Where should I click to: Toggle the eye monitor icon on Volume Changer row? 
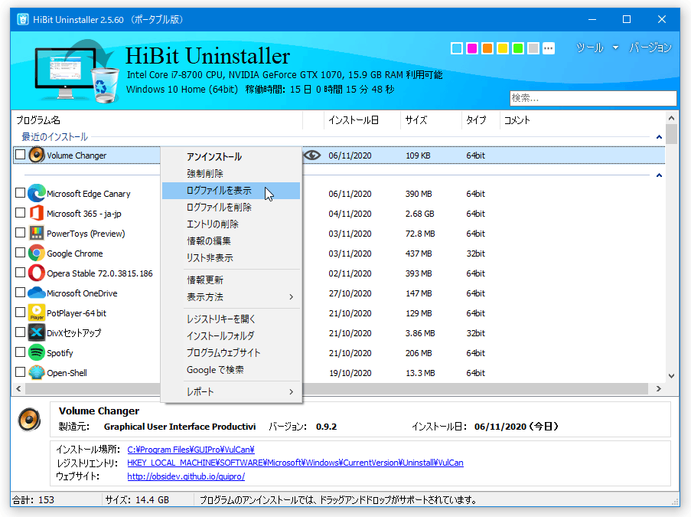[x=312, y=155]
